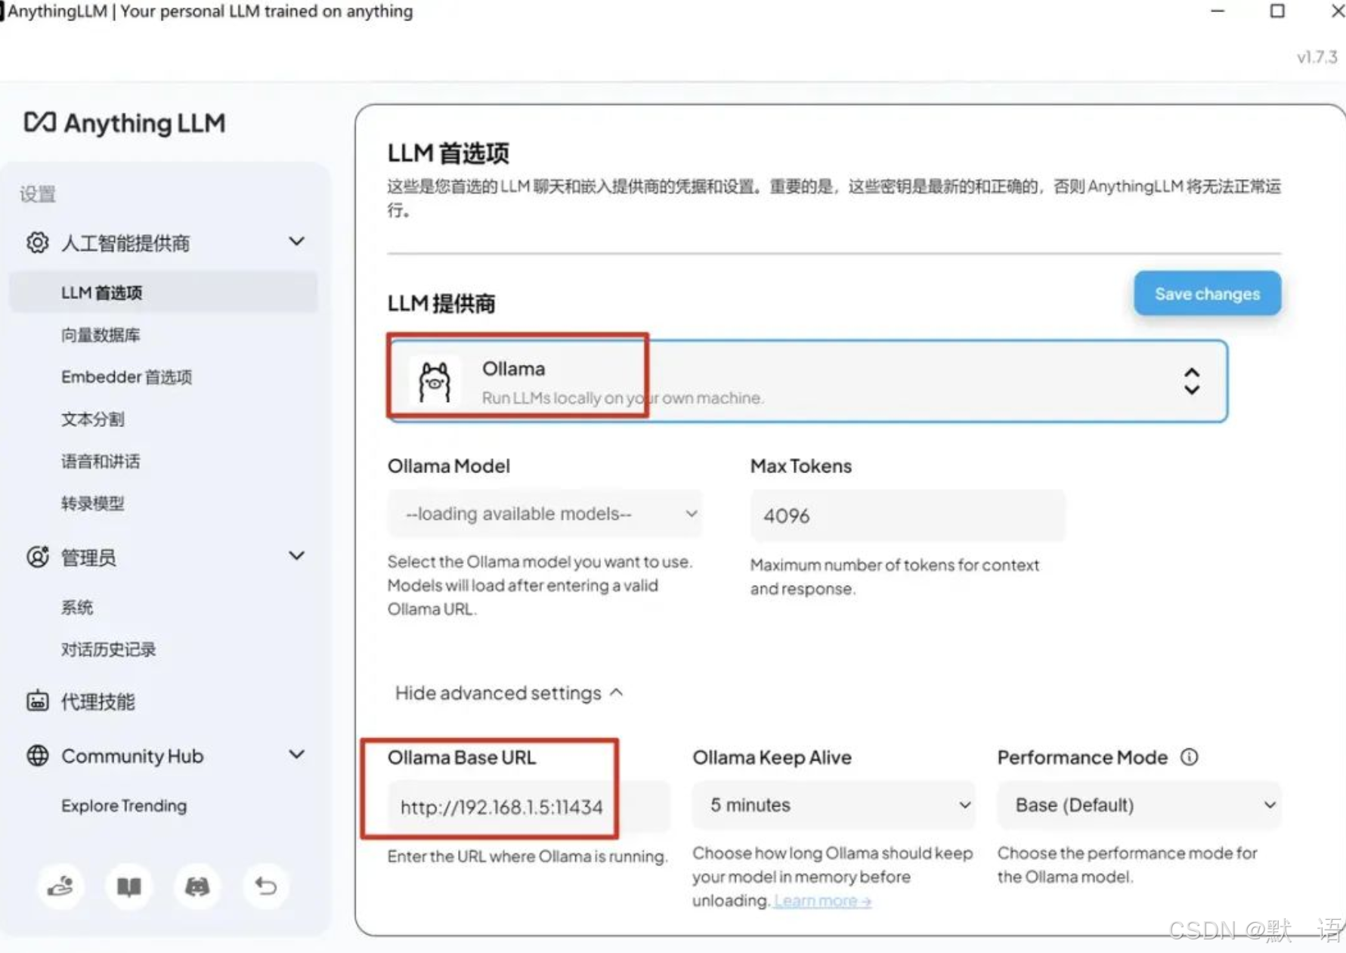Click the v1.7.3 version label

point(1317,57)
